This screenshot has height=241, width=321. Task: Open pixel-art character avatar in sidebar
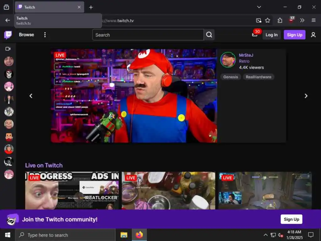[9, 137]
